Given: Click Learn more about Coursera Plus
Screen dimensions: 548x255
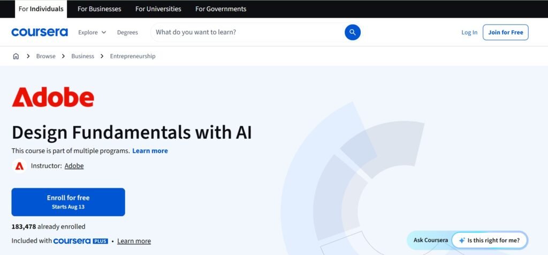Looking at the screenshot, I should 134,241.
